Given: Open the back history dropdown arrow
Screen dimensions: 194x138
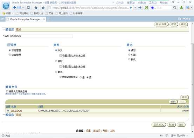Looking at the screenshot, I should 23,8.
